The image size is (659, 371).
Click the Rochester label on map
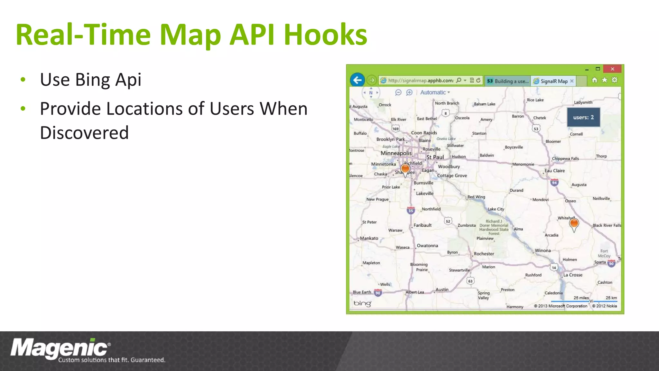484,254
